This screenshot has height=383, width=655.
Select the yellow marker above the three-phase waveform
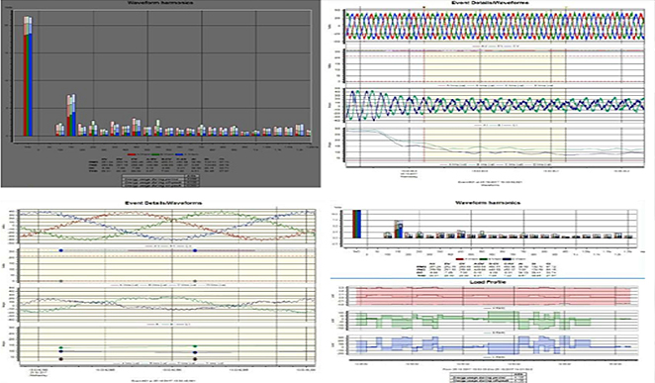pos(566,7)
